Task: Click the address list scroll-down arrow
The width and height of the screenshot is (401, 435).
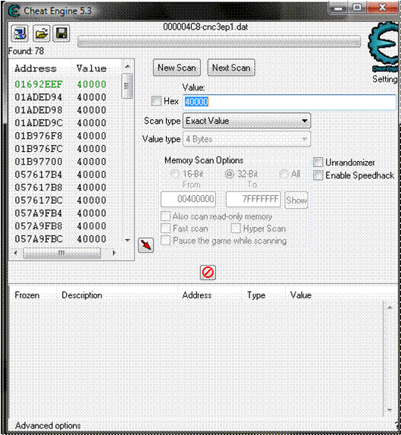Action: pos(127,240)
